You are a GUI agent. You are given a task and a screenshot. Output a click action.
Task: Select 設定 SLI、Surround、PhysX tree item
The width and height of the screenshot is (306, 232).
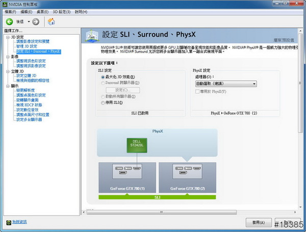pyautogui.click(x=38, y=51)
